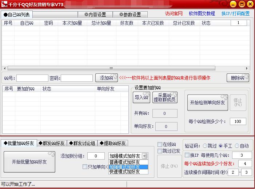Click 采集QQ提取群成员 button
Image resolution: width=255 pixels, height=189 pixels.
[x=165, y=97]
